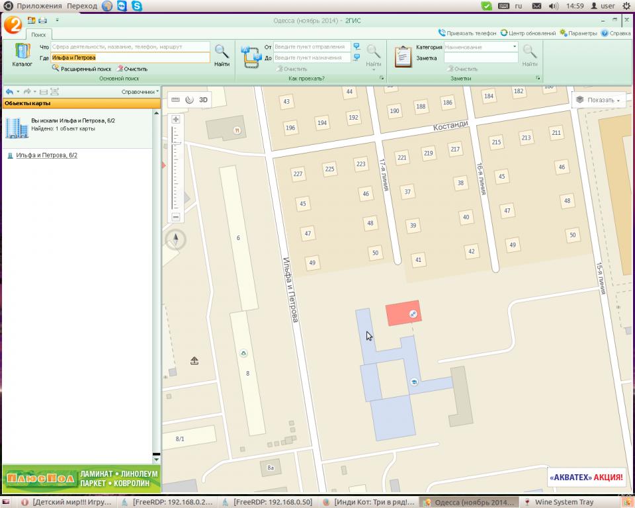Image resolution: width=635 pixels, height=508 pixels.
Task: Click the back arrow in results panel
Action: tap(9, 91)
